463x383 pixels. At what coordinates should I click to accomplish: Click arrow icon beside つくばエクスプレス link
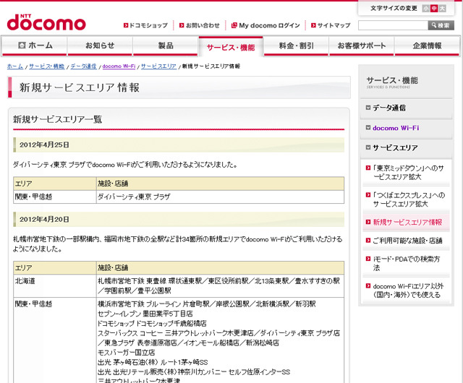[368, 195]
